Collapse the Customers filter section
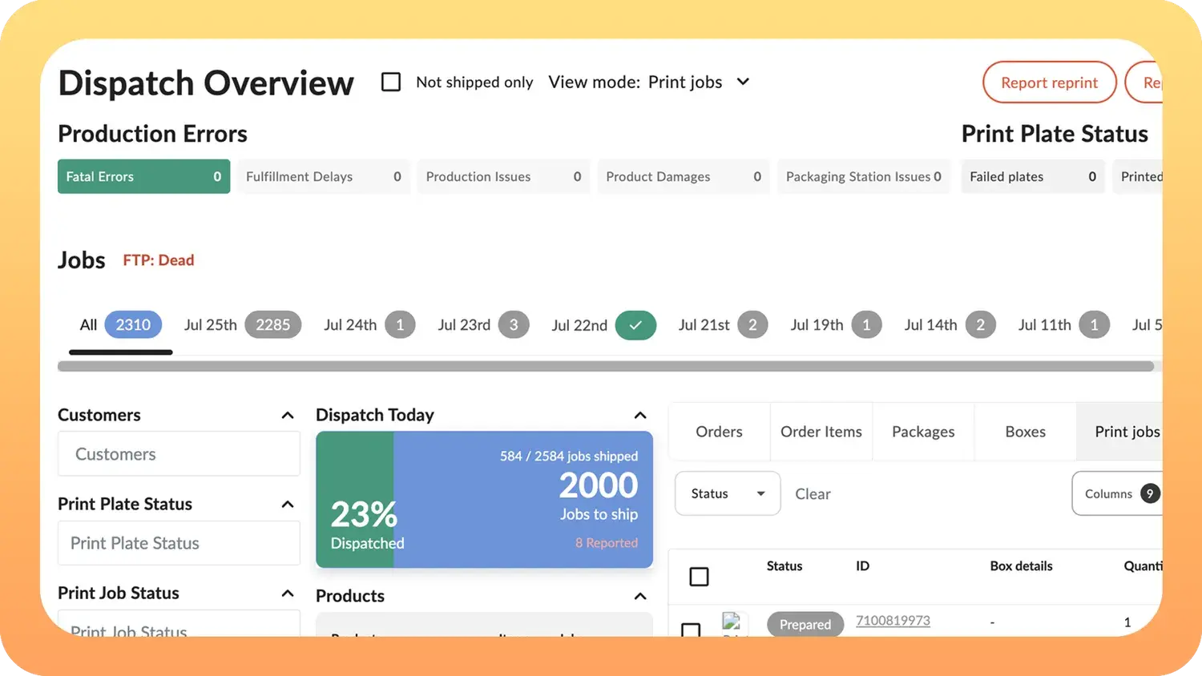 coord(288,415)
